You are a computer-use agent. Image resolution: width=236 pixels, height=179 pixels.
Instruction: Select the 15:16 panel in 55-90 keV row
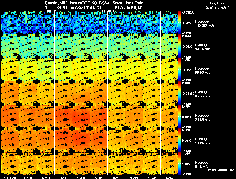click(x=46, y=70)
